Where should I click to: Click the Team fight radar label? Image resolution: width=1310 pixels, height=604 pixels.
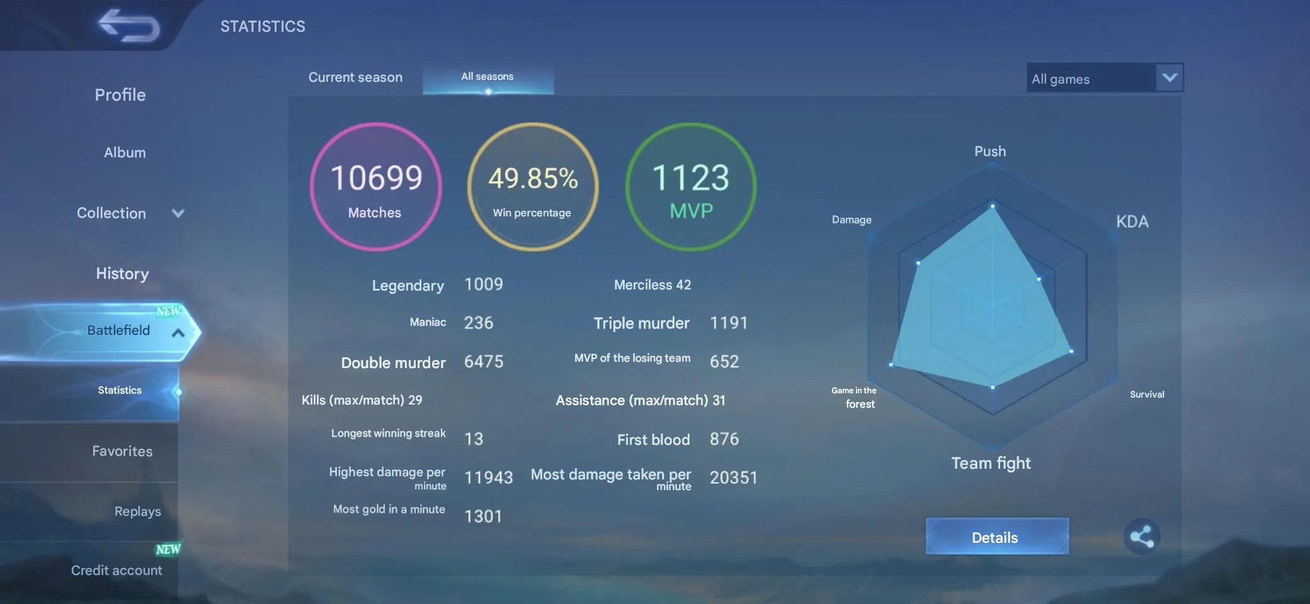pyautogui.click(x=991, y=463)
